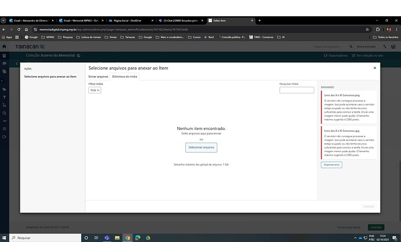The height and width of the screenshot is (242, 401).
Task: Click Ver coleção no site link
Action: (367, 55)
